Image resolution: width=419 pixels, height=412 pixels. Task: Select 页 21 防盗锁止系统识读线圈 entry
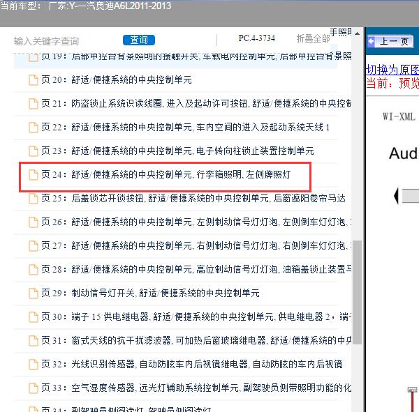(x=196, y=104)
